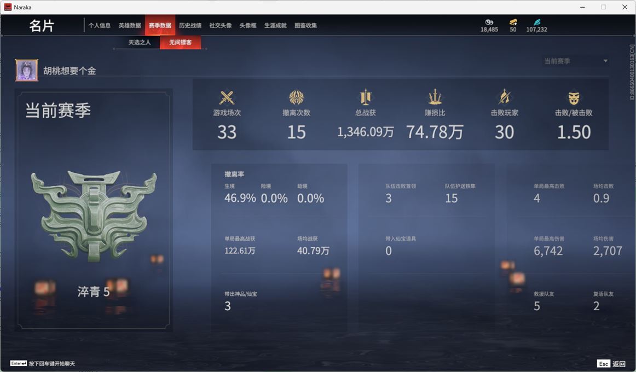Image resolution: width=636 pixels, height=372 pixels.
Task: Click the 赚损比 trident icon
Action: pyautogui.click(x=435, y=97)
